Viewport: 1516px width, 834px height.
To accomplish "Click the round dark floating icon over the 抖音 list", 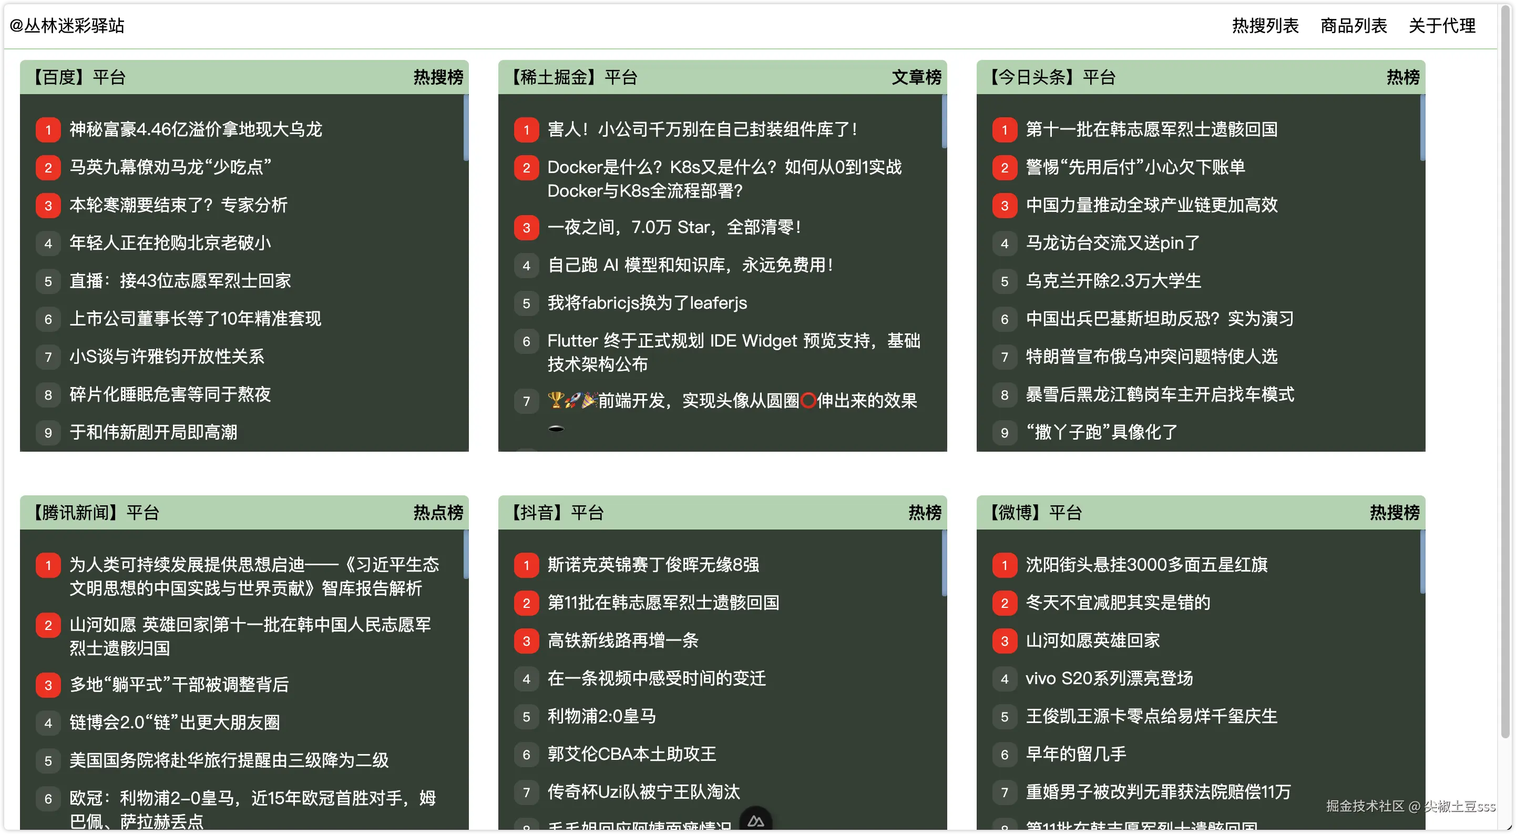I will coord(756,820).
